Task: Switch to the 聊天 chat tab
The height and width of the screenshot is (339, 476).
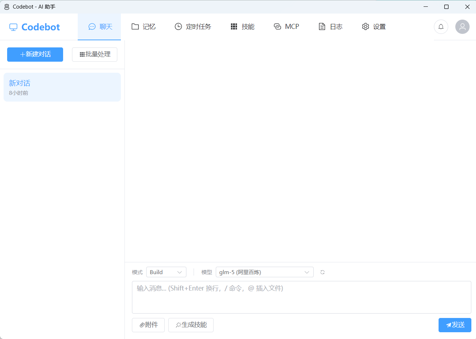Action: click(99, 26)
